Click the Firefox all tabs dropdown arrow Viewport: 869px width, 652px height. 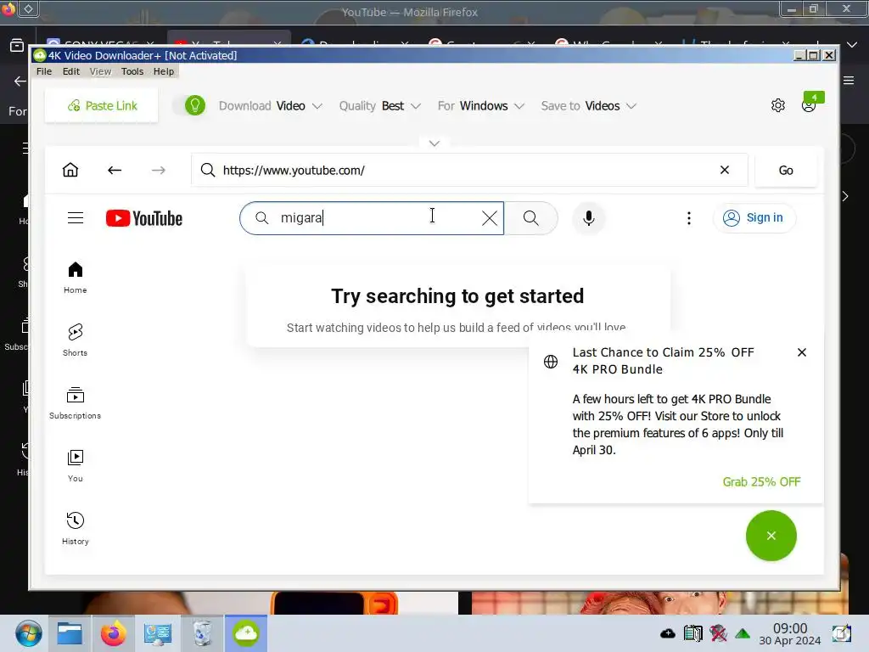852,44
